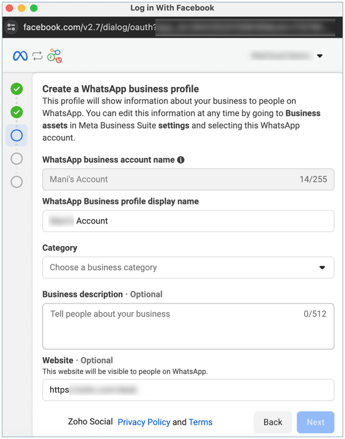Maximize window with green button
Screen dimensions: 345x439
click(34, 8)
